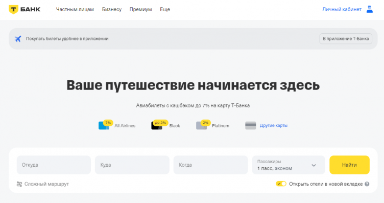Open the Еще menu
Viewport: 384px width, 203px height.
point(165,9)
